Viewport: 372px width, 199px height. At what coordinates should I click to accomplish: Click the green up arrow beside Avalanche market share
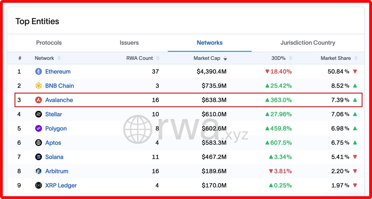355,100
